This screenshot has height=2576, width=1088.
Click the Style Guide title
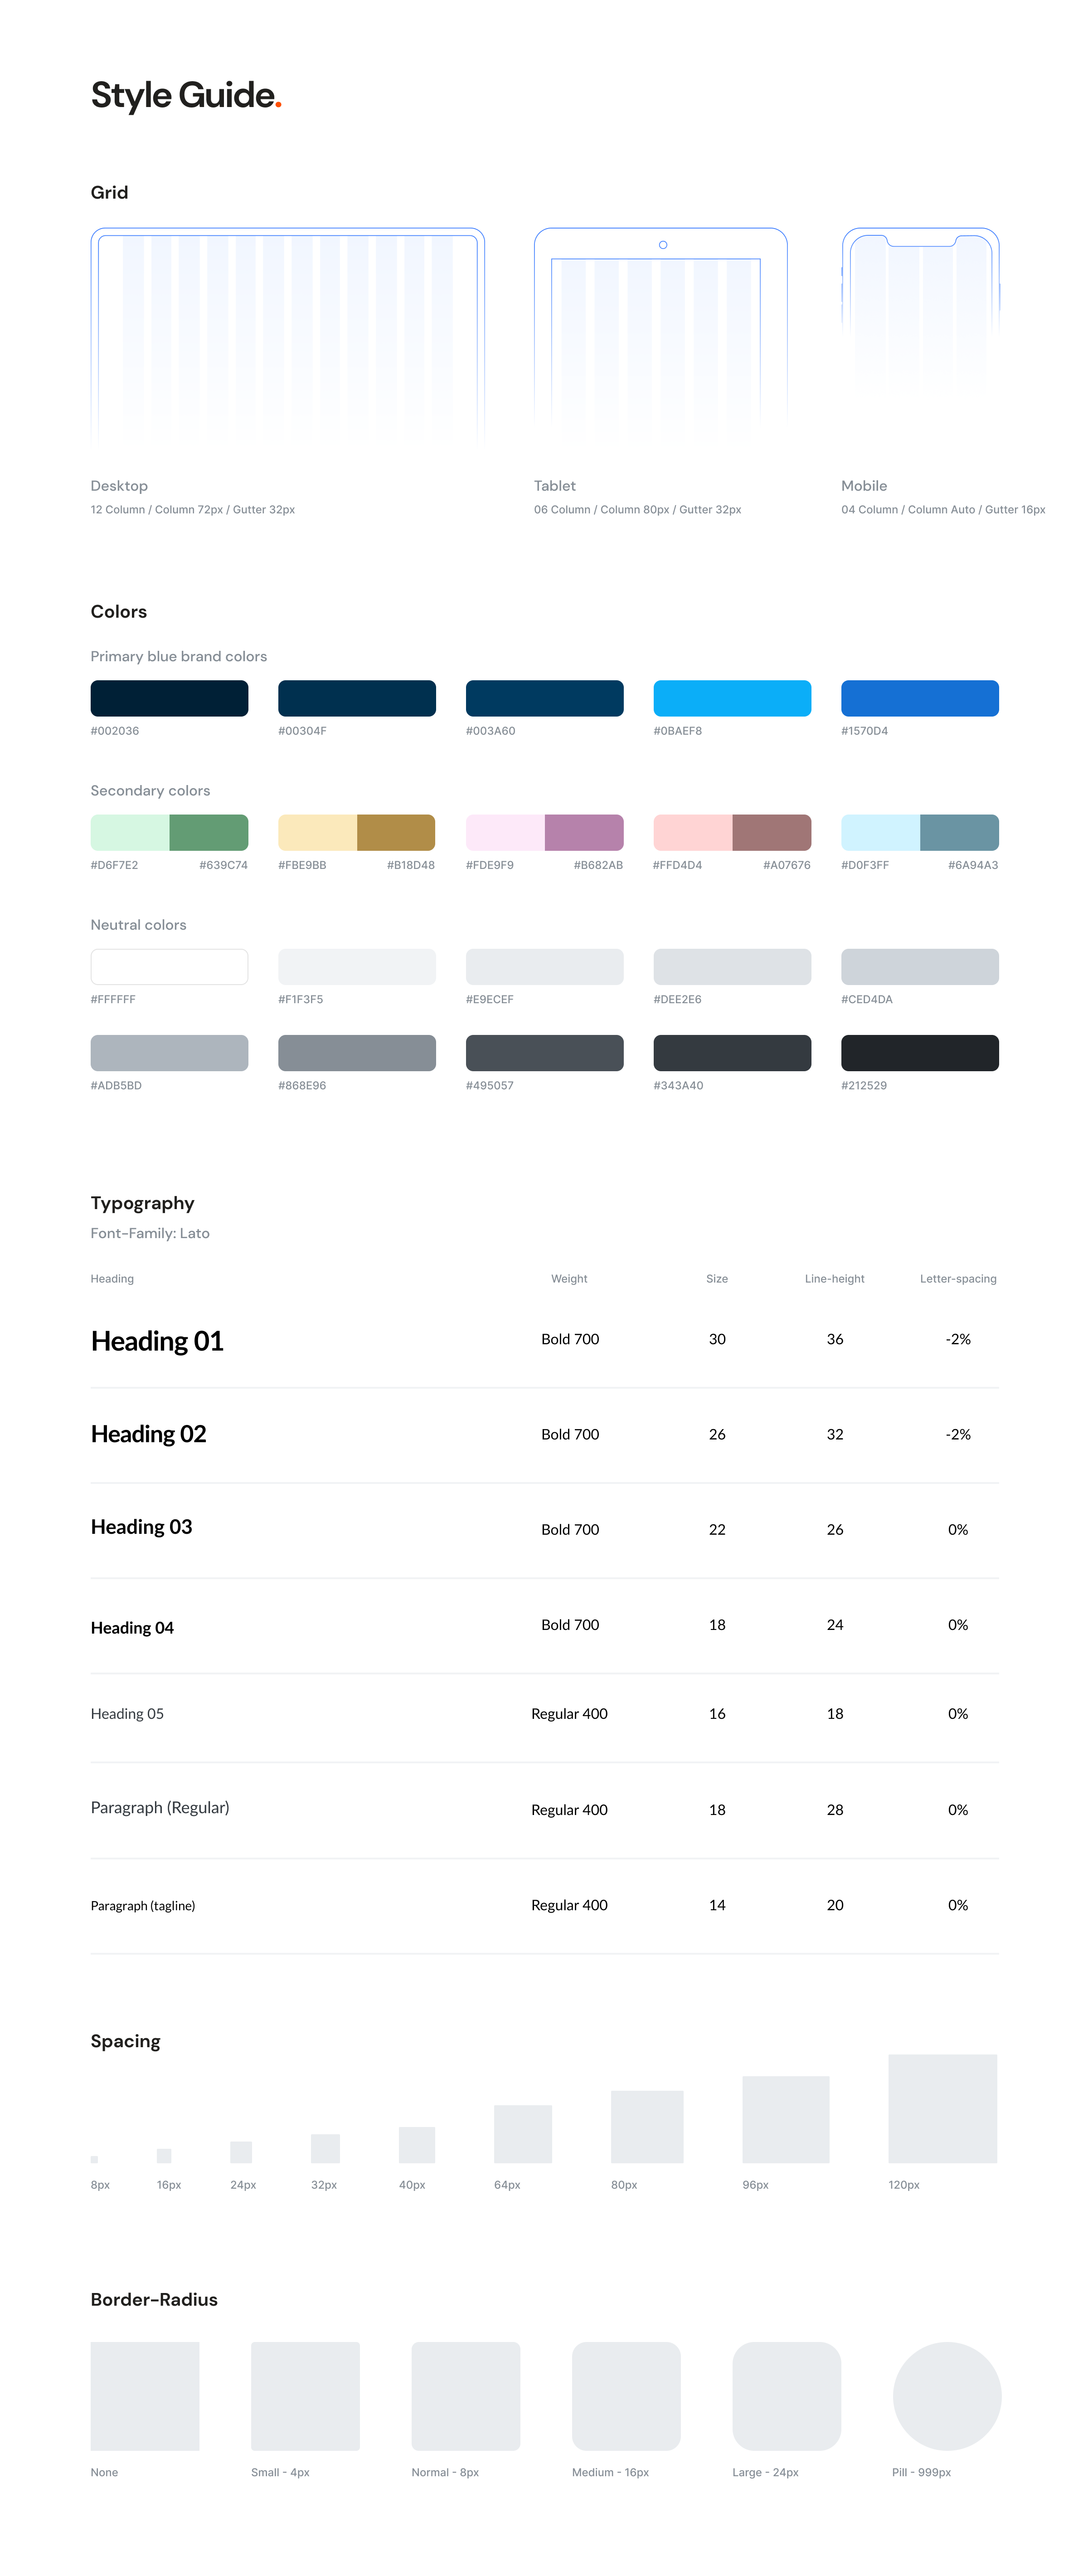pyautogui.click(x=185, y=96)
